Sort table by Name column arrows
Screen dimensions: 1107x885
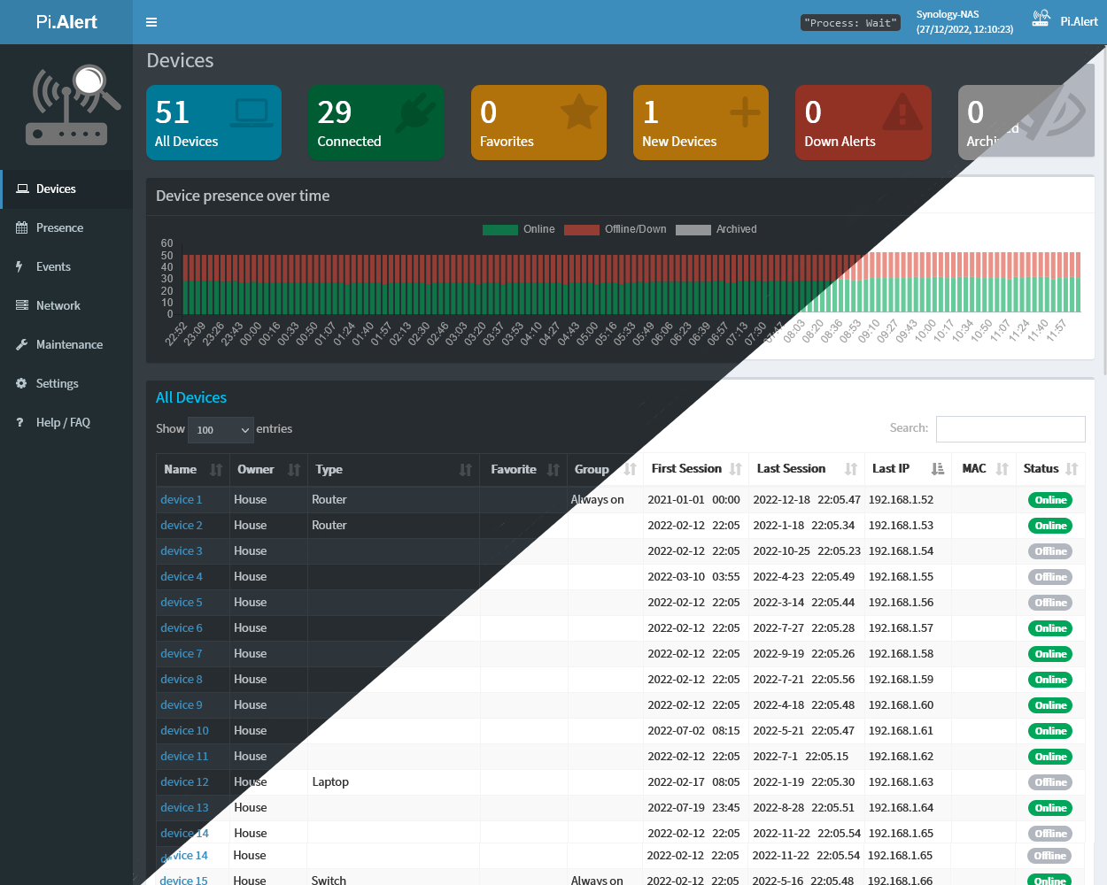coord(216,470)
